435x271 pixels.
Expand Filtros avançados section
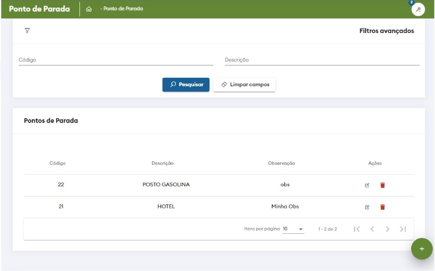tap(386, 31)
